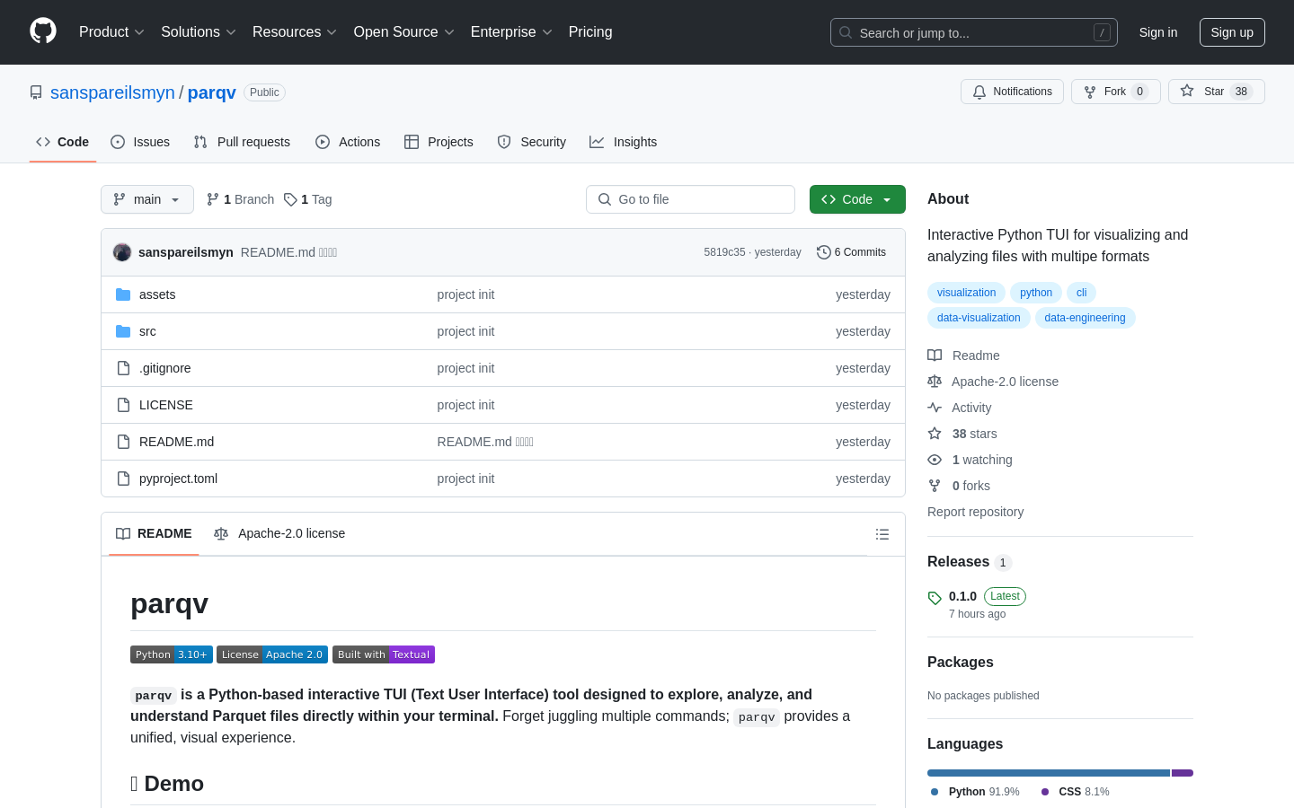This screenshot has height=808, width=1294.
Task: Select the data-engineering topic tag
Action: click(1085, 318)
